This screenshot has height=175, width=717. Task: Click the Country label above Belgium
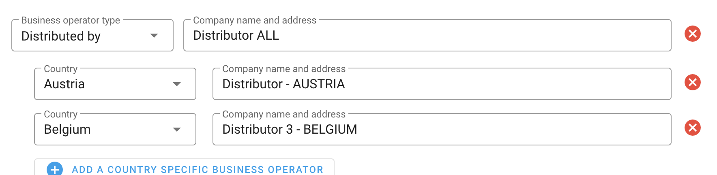60,114
